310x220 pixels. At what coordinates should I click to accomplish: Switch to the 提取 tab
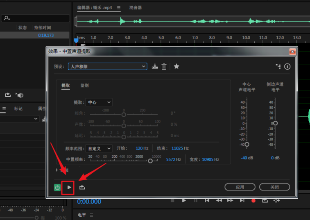66,86
